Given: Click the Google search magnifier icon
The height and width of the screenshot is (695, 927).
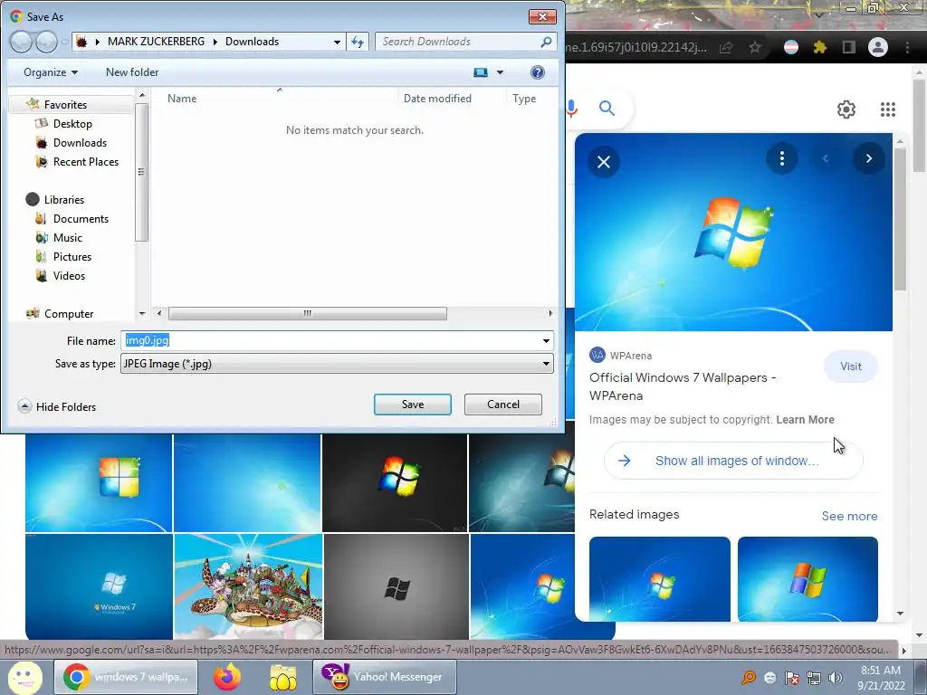Looking at the screenshot, I should click(607, 109).
